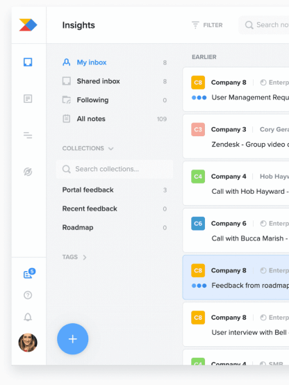Open the Call with Bucca Marish note
The width and height of the screenshot is (289, 385).
[x=236, y=230]
